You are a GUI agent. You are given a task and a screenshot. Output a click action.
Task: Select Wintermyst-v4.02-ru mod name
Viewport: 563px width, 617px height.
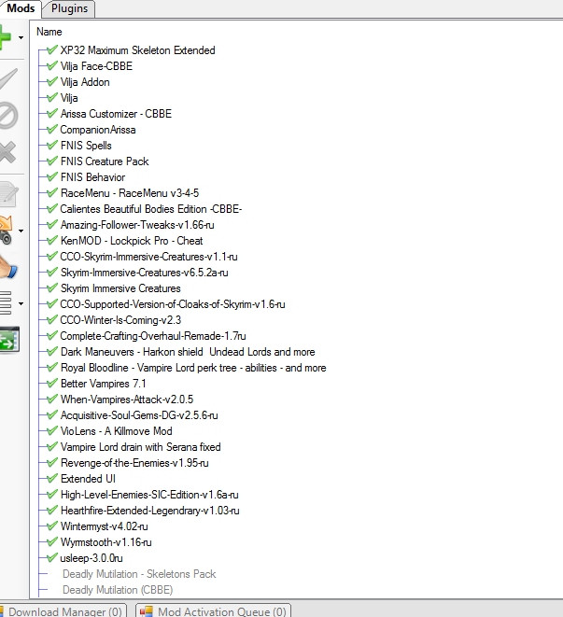point(105,526)
